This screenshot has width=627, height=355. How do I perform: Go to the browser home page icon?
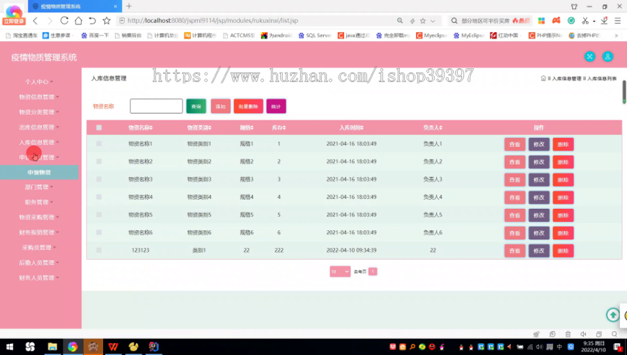pyautogui.click(x=78, y=21)
